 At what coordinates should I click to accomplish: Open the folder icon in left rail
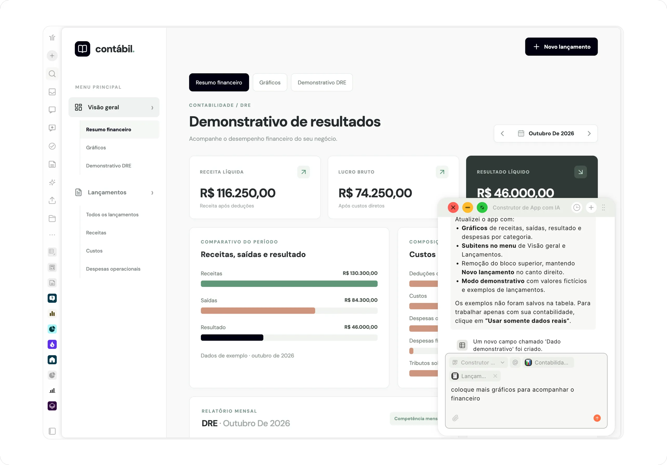(x=52, y=218)
